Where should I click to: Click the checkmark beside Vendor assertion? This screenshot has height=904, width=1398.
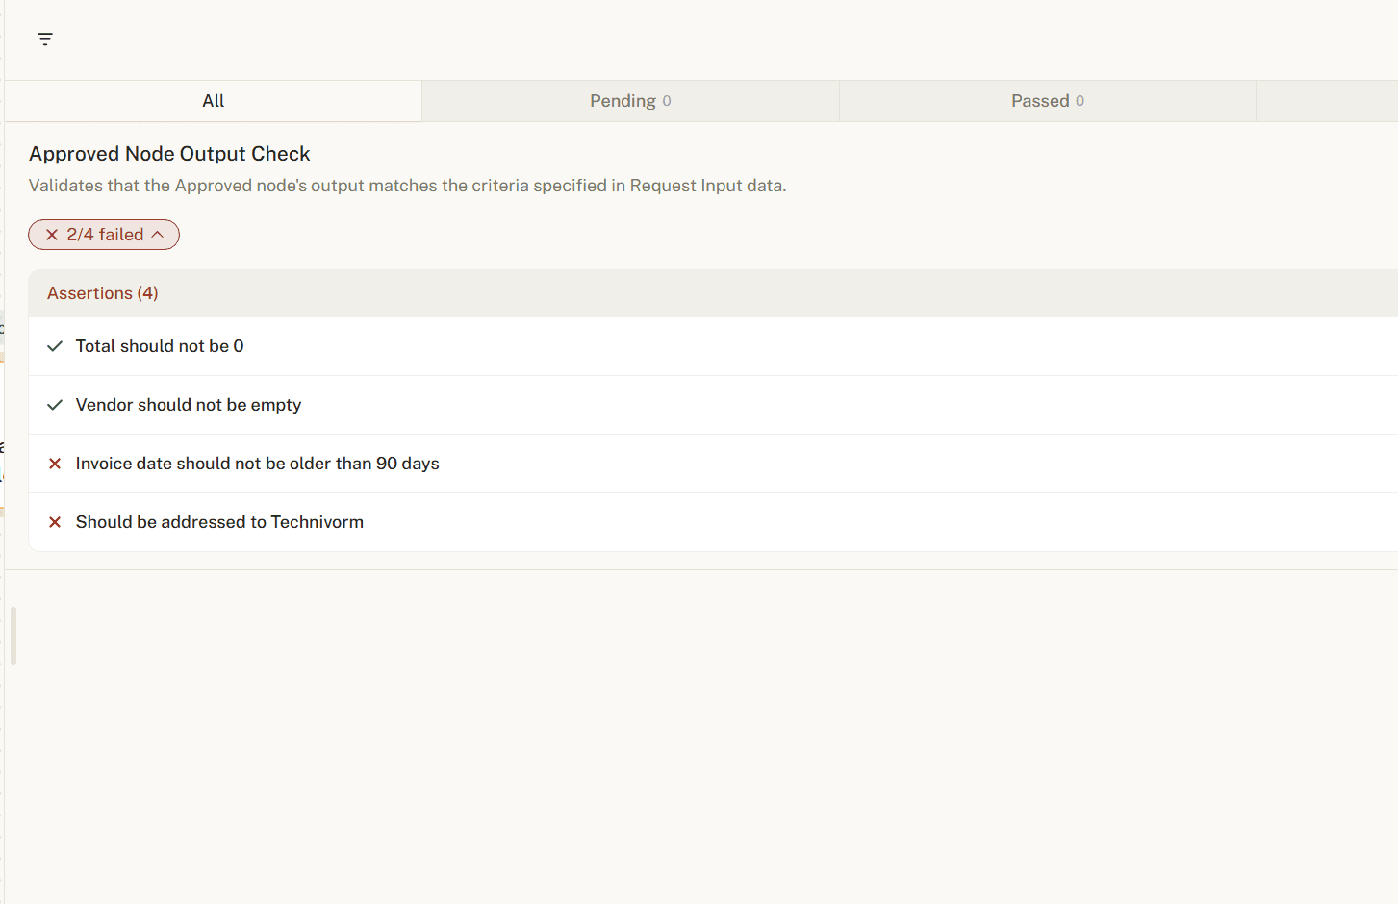[55, 405]
